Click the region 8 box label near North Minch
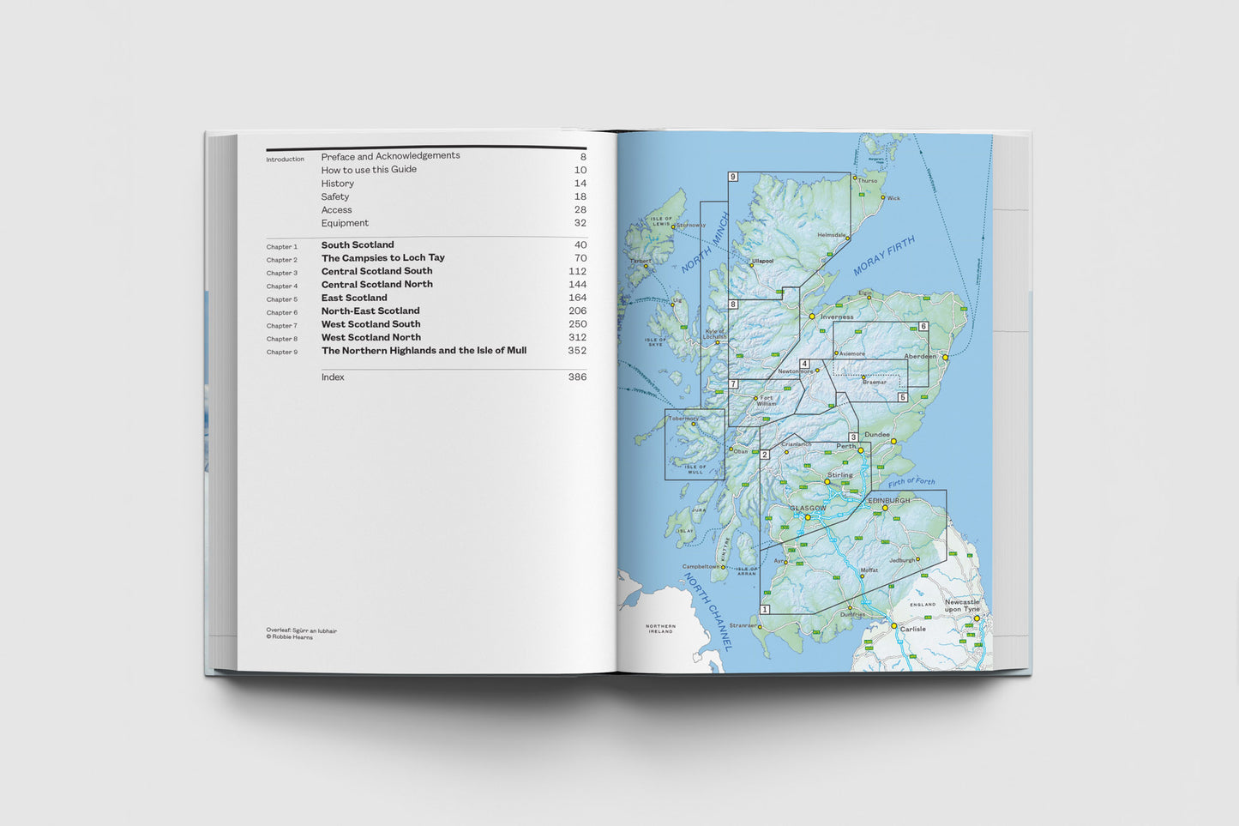 coord(733,304)
